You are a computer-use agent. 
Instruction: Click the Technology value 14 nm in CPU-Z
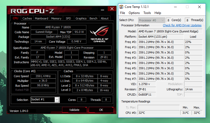pos(38,42)
